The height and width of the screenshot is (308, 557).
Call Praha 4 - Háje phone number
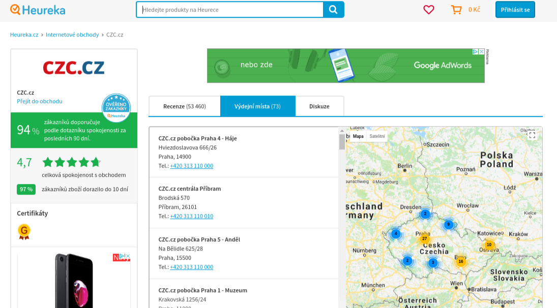coord(191,166)
